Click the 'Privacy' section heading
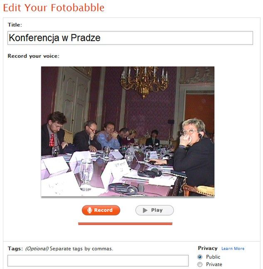Screen dimensions: 263x269 (x=208, y=248)
